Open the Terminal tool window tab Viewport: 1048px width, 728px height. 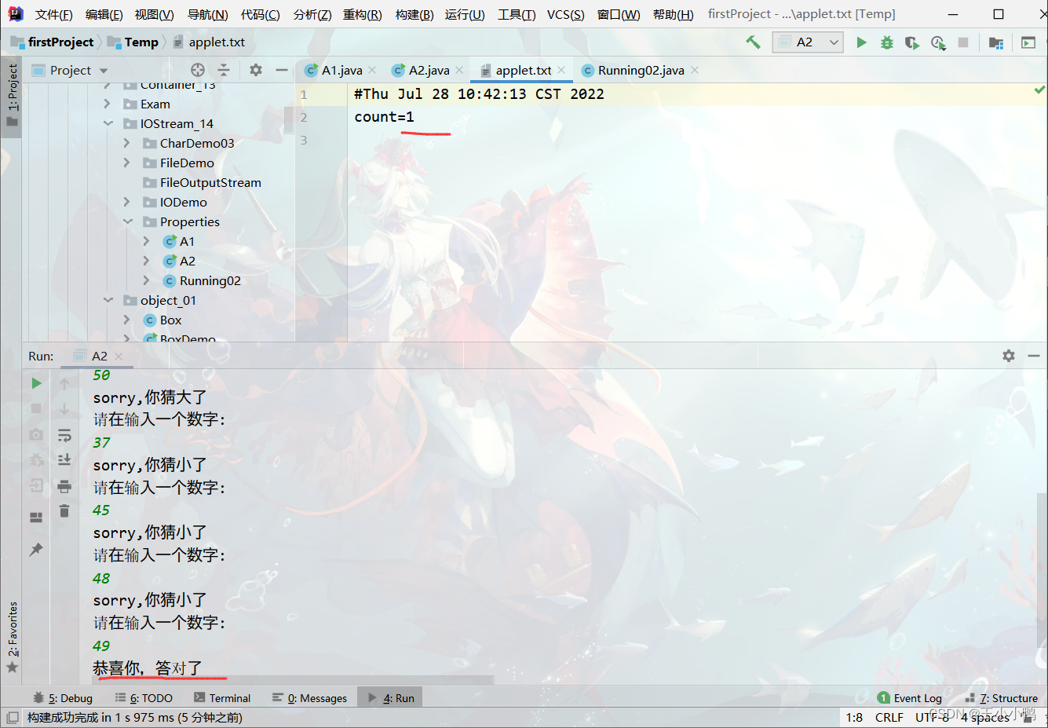click(x=222, y=698)
